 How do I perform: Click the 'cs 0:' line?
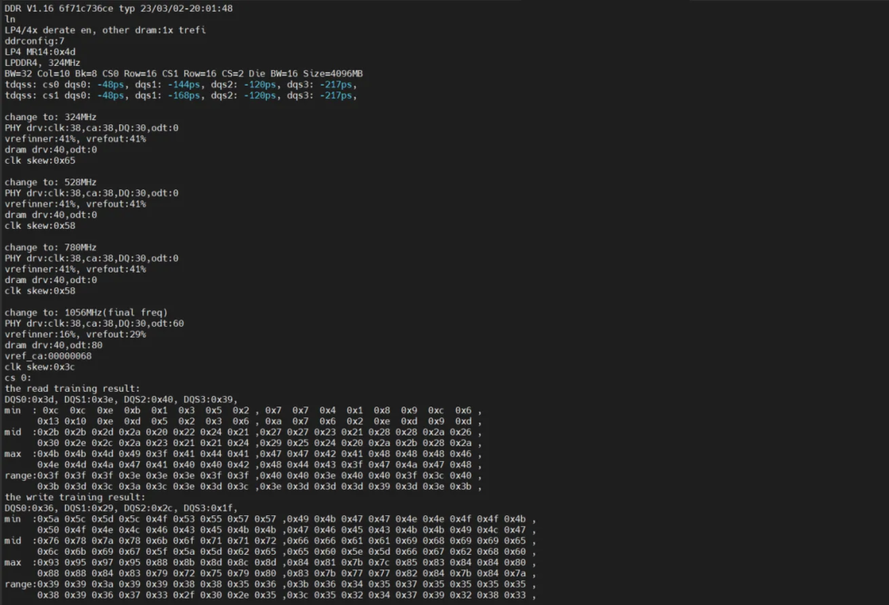18,378
